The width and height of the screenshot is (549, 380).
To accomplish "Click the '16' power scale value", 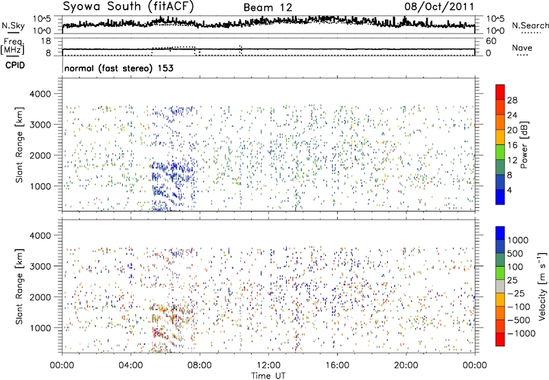I will coord(512,145).
